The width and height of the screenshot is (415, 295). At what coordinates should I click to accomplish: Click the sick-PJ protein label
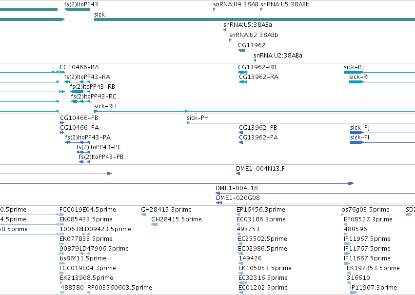point(360,128)
